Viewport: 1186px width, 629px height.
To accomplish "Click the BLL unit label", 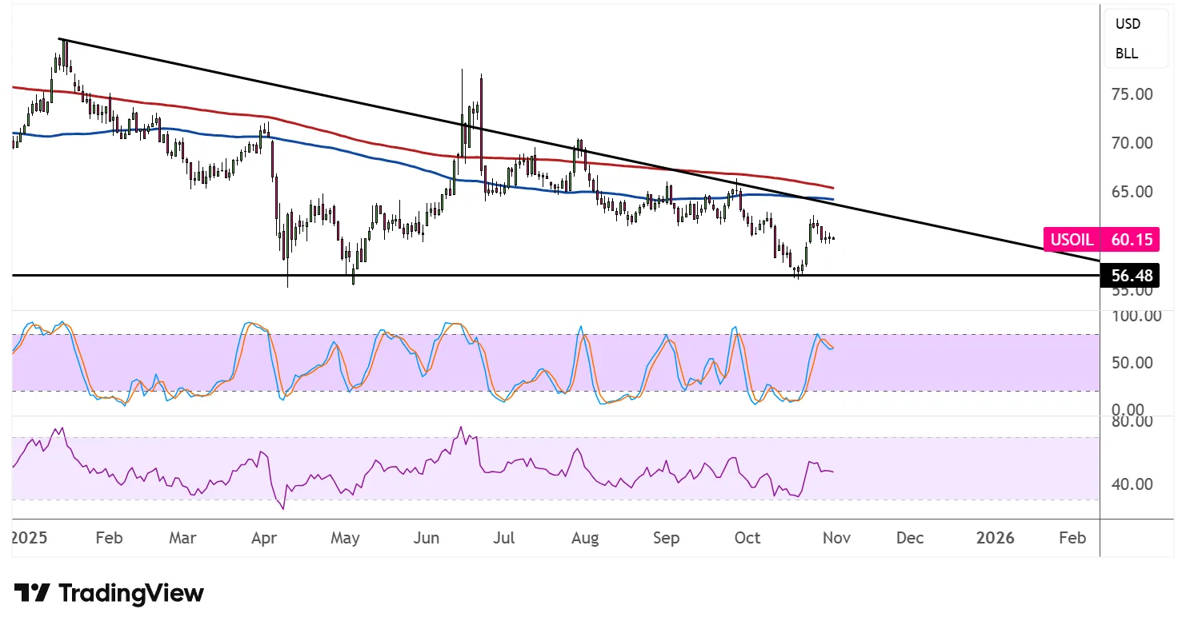I will point(1127,54).
